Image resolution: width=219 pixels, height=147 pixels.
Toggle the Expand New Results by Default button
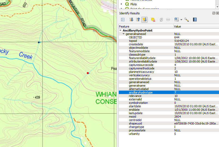click(x=144, y=20)
